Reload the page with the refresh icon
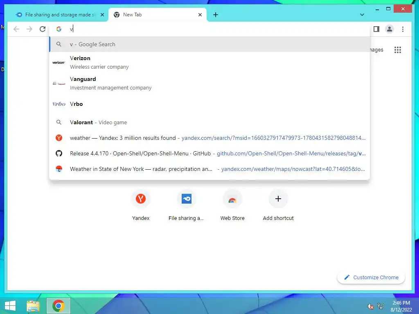 43,29
